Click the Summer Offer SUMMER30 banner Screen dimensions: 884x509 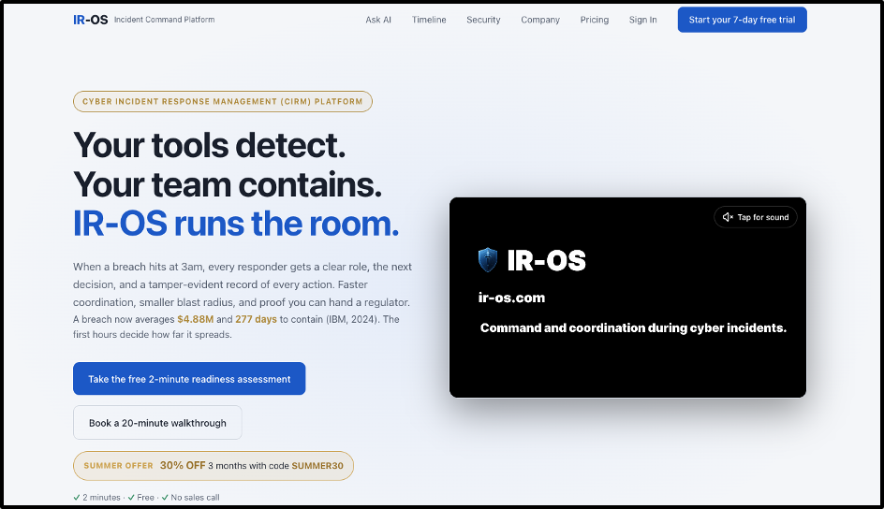coord(214,466)
